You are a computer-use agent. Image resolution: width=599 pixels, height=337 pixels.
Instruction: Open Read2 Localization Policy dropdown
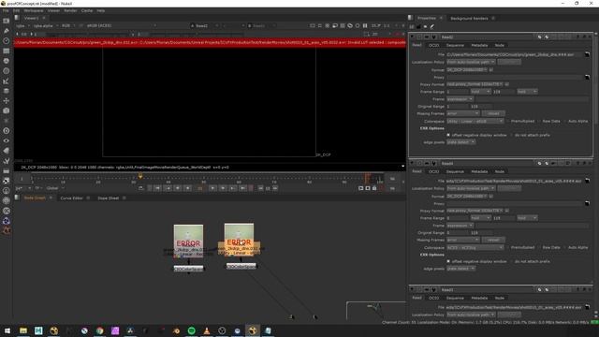point(471,62)
